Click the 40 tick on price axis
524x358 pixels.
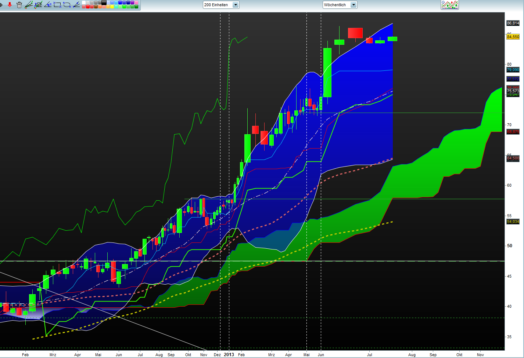(509, 306)
